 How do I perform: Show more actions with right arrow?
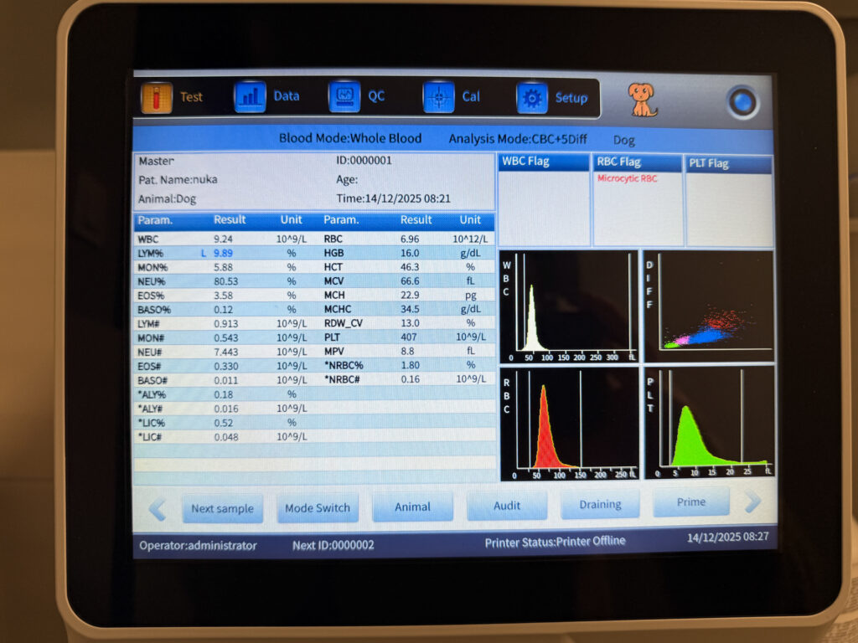pos(752,502)
